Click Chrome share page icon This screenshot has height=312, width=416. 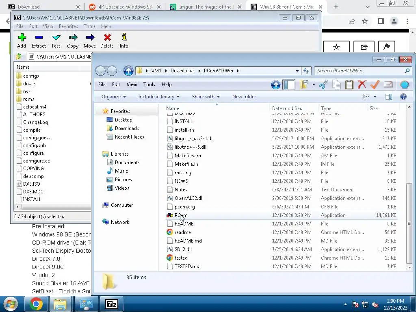352,21
